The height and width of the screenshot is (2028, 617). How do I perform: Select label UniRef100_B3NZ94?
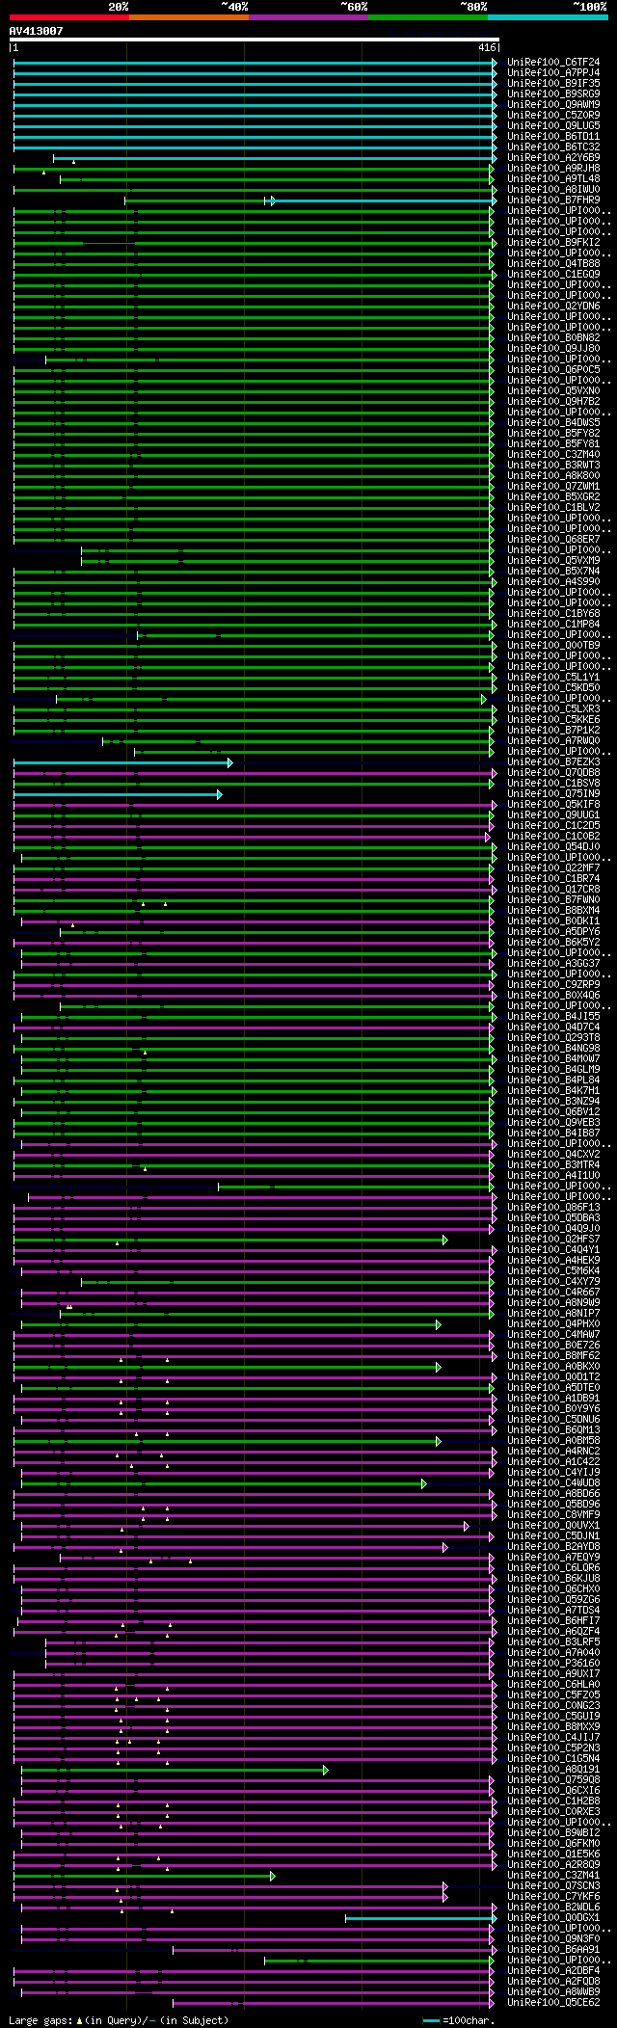point(553,1102)
